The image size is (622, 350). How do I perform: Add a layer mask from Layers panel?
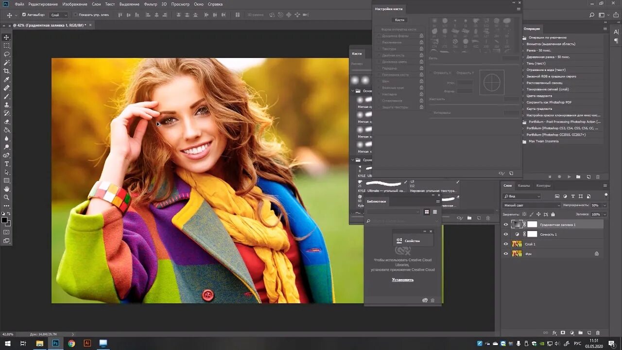click(x=563, y=333)
